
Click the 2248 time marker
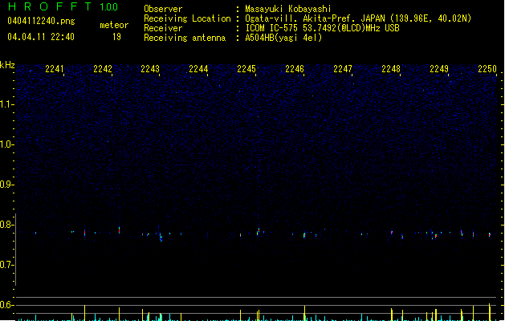click(x=391, y=69)
